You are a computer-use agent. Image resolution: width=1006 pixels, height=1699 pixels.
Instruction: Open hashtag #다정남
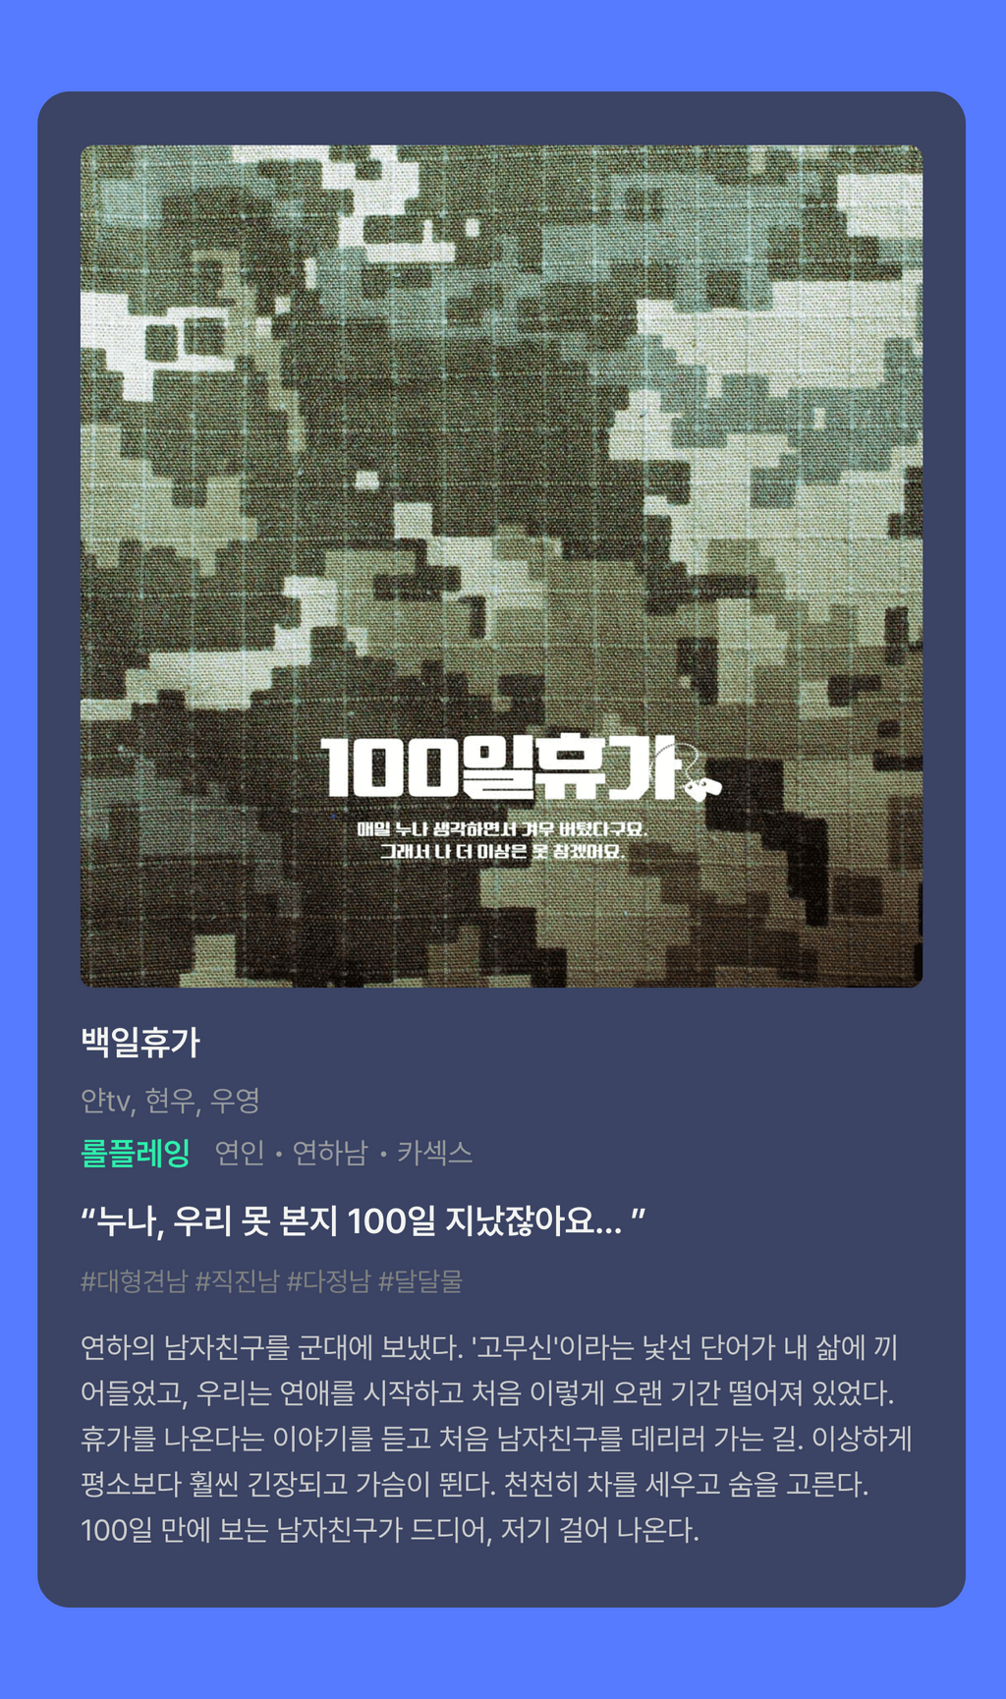tap(328, 1281)
